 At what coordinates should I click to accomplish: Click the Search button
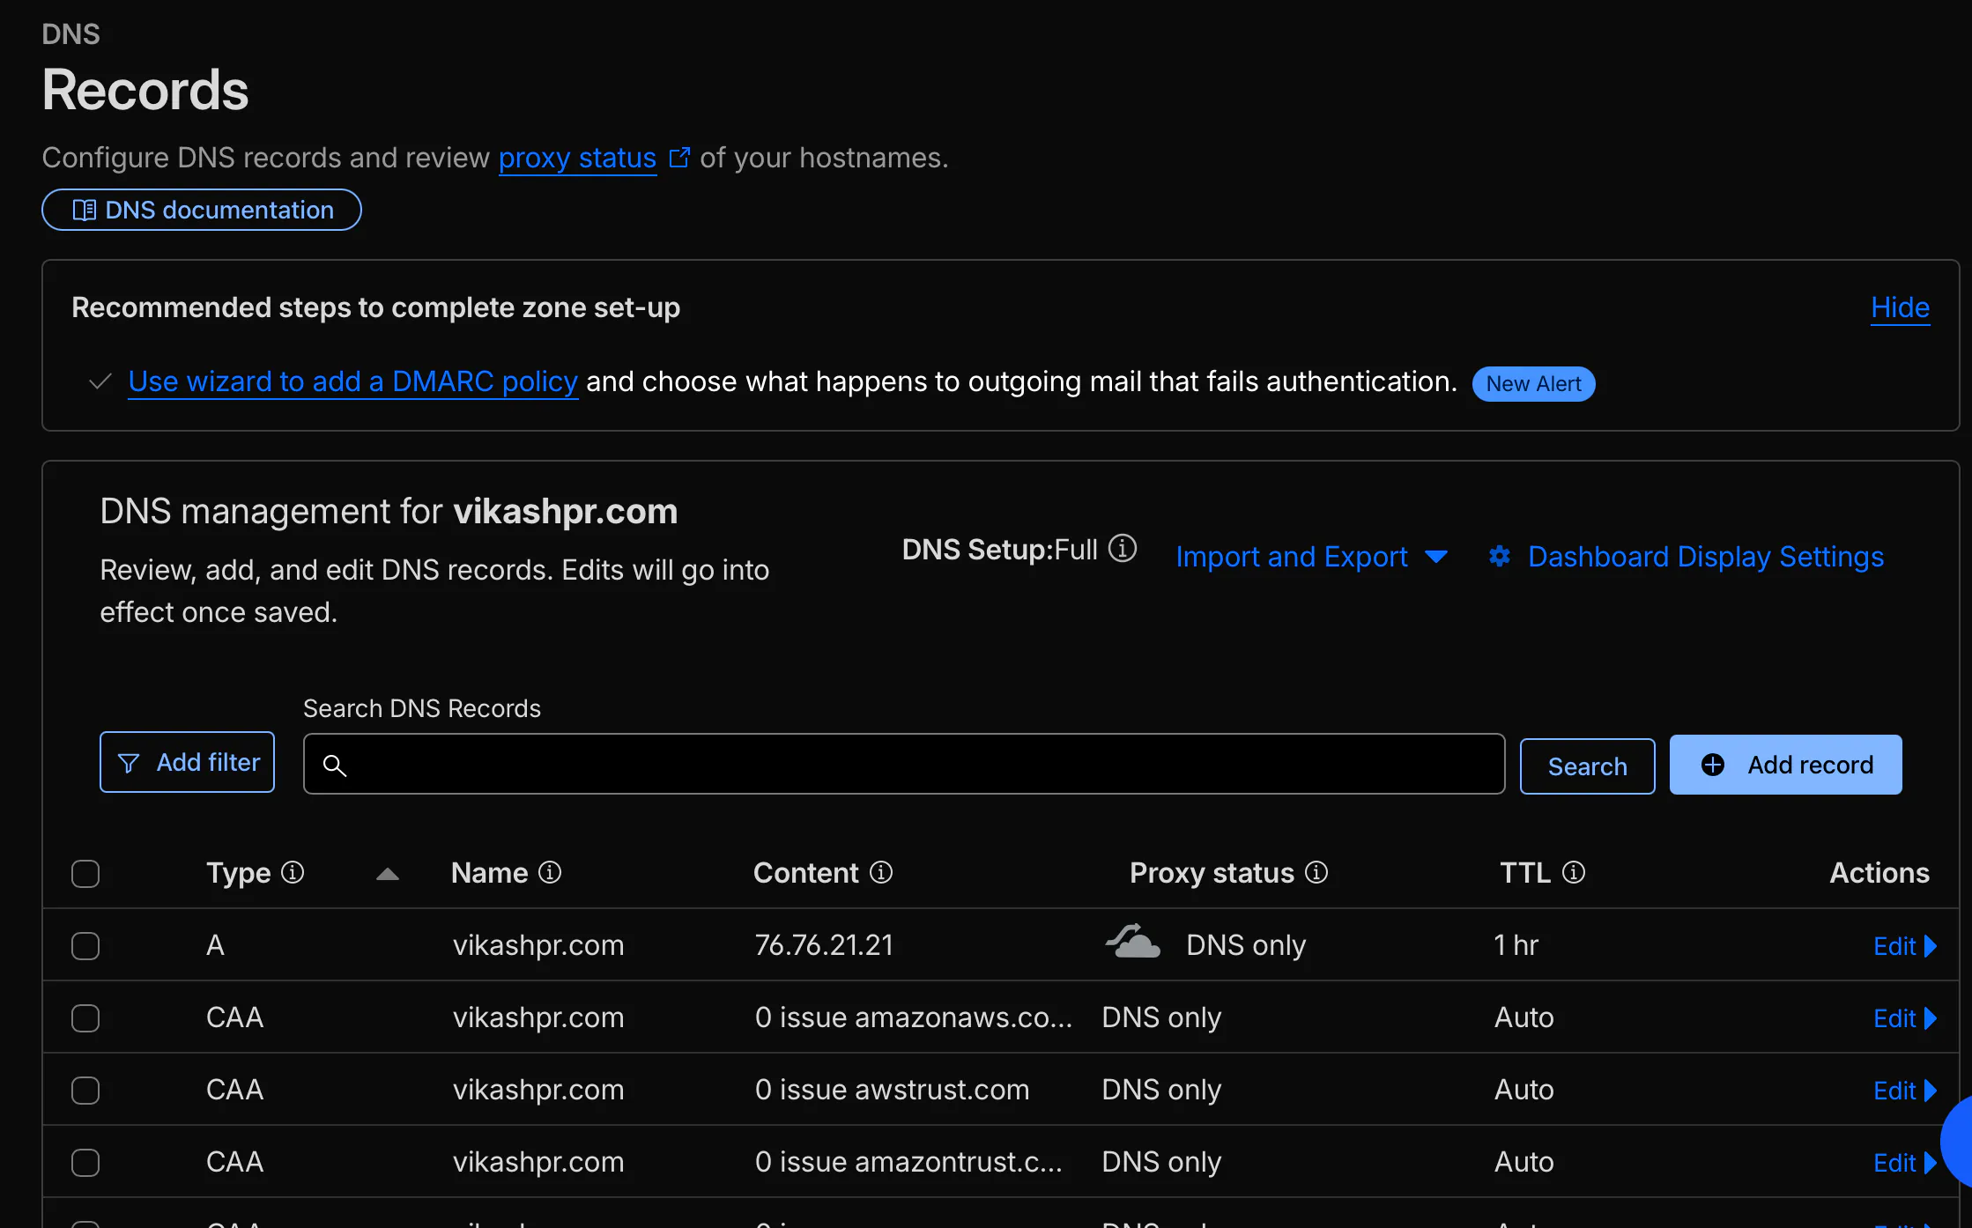1587,765
